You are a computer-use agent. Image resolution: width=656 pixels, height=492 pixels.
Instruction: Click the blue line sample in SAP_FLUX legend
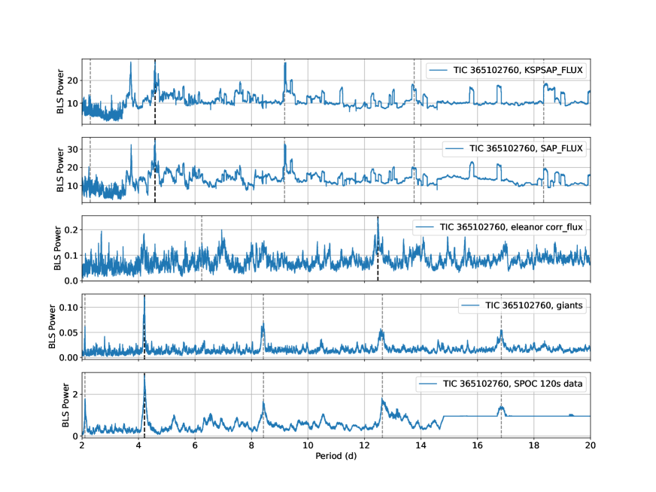[454, 149]
